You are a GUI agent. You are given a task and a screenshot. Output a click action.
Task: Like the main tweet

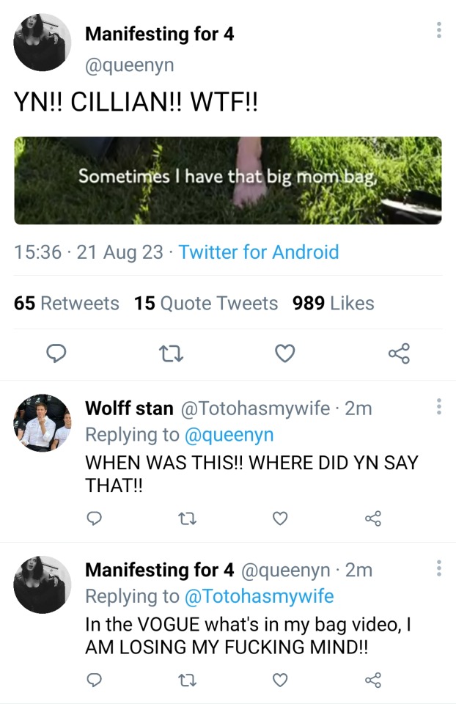pyautogui.click(x=284, y=355)
